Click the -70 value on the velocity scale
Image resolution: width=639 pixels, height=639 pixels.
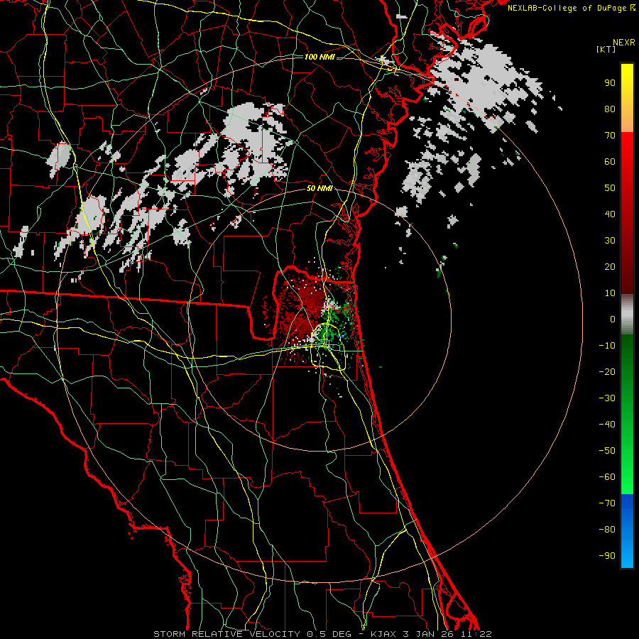click(607, 503)
